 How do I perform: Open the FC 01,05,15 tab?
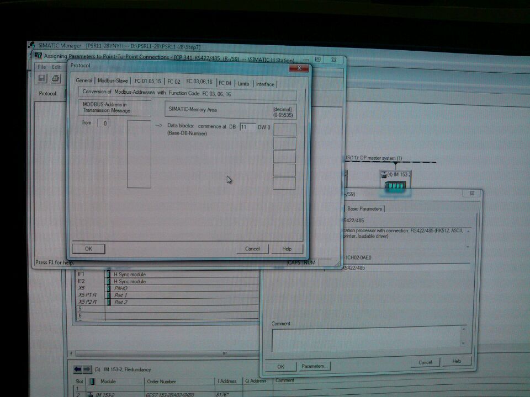click(x=148, y=81)
